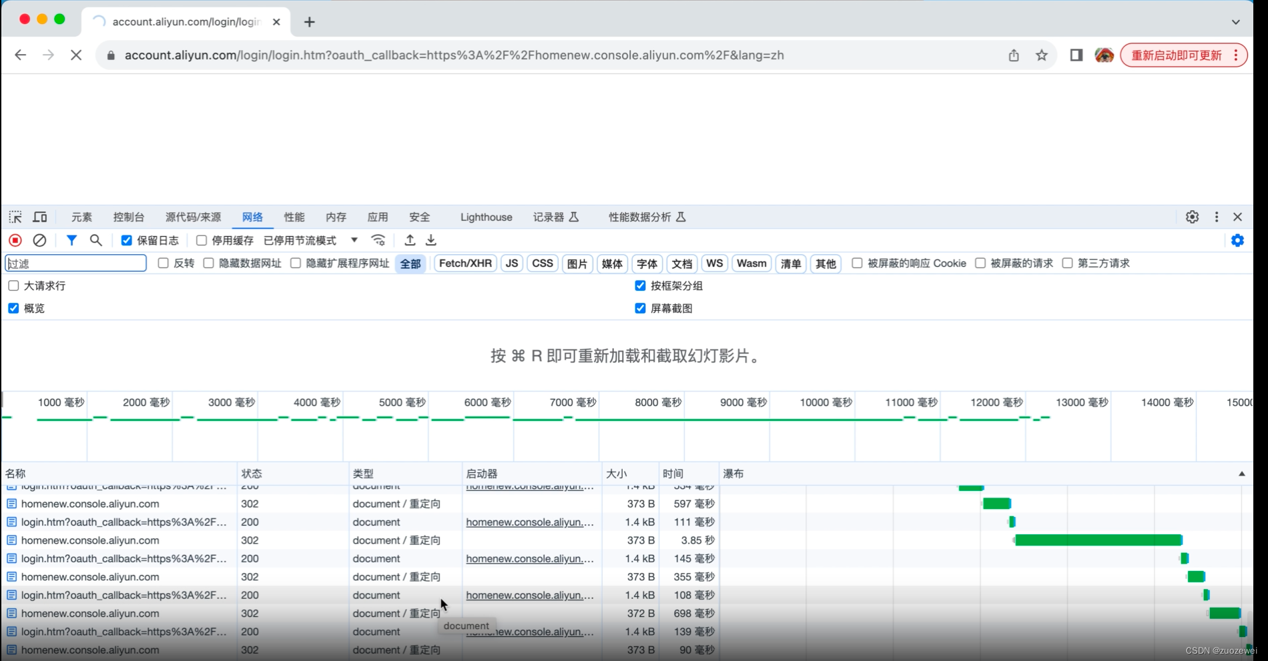Enable 大请求行 checkbox
1268x661 pixels.
pos(13,285)
